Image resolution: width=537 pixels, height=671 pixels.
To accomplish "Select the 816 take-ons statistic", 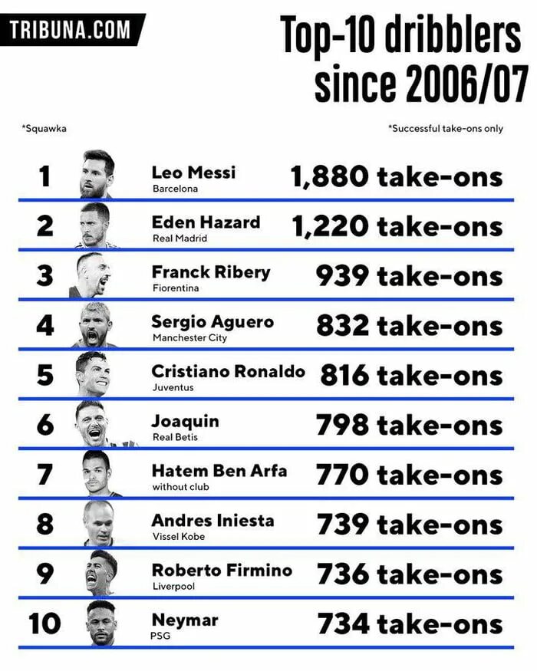I will coord(411,375).
